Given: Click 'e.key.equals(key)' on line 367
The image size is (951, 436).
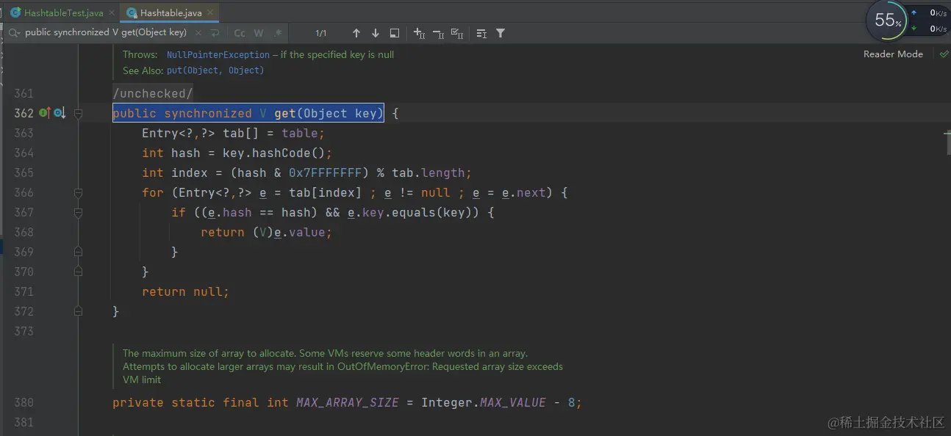Looking at the screenshot, I should [x=414, y=212].
